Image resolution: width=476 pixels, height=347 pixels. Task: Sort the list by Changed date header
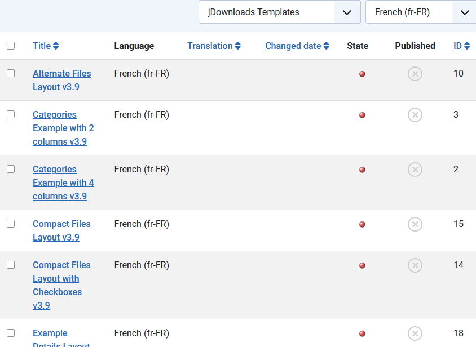293,46
